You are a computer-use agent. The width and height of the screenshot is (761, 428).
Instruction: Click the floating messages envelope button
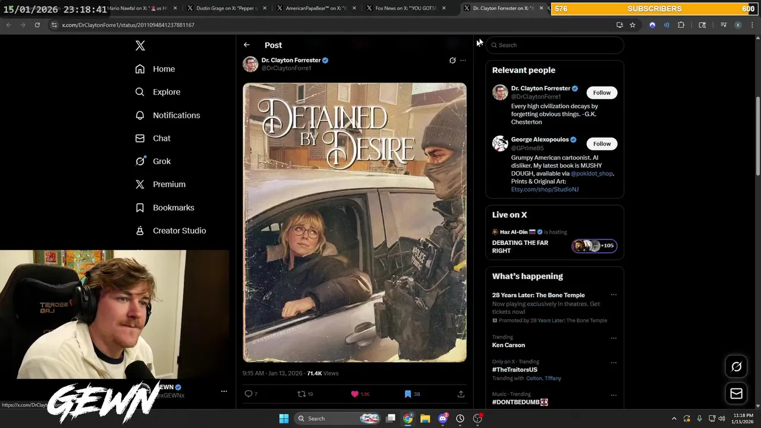pyautogui.click(x=736, y=394)
